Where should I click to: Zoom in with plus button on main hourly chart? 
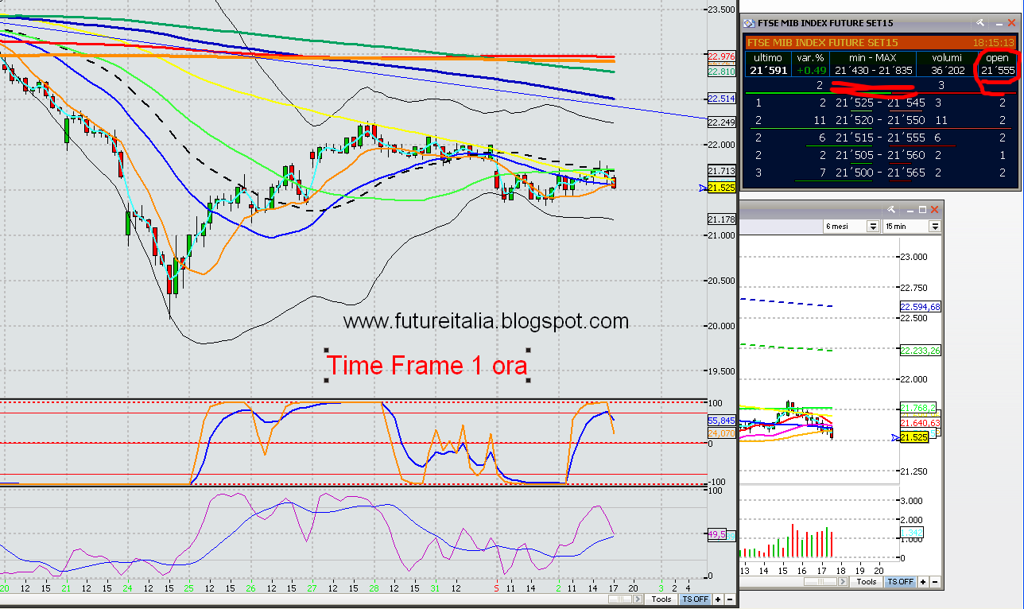[x=718, y=599]
